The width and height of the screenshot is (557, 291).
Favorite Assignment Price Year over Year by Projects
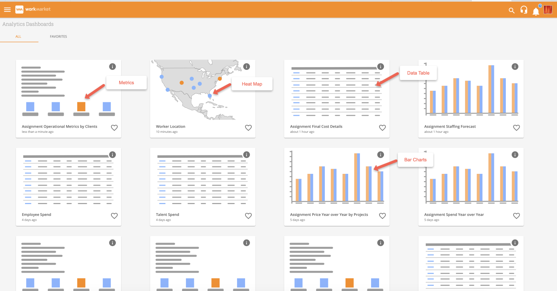click(x=382, y=216)
